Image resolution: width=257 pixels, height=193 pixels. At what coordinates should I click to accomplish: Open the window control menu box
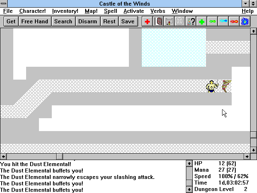(4, 4)
